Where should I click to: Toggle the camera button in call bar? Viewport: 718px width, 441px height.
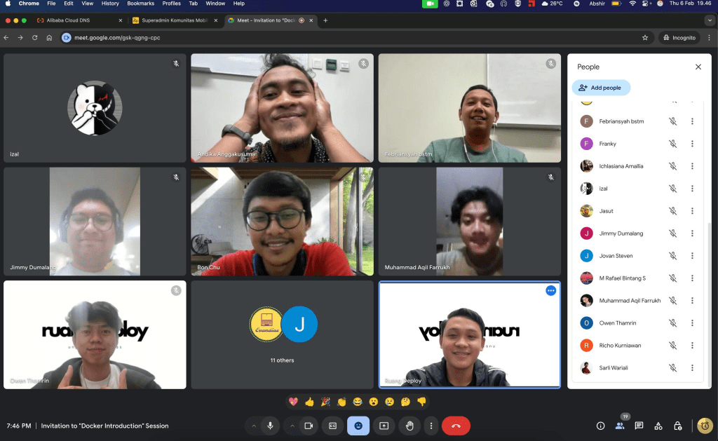308,426
